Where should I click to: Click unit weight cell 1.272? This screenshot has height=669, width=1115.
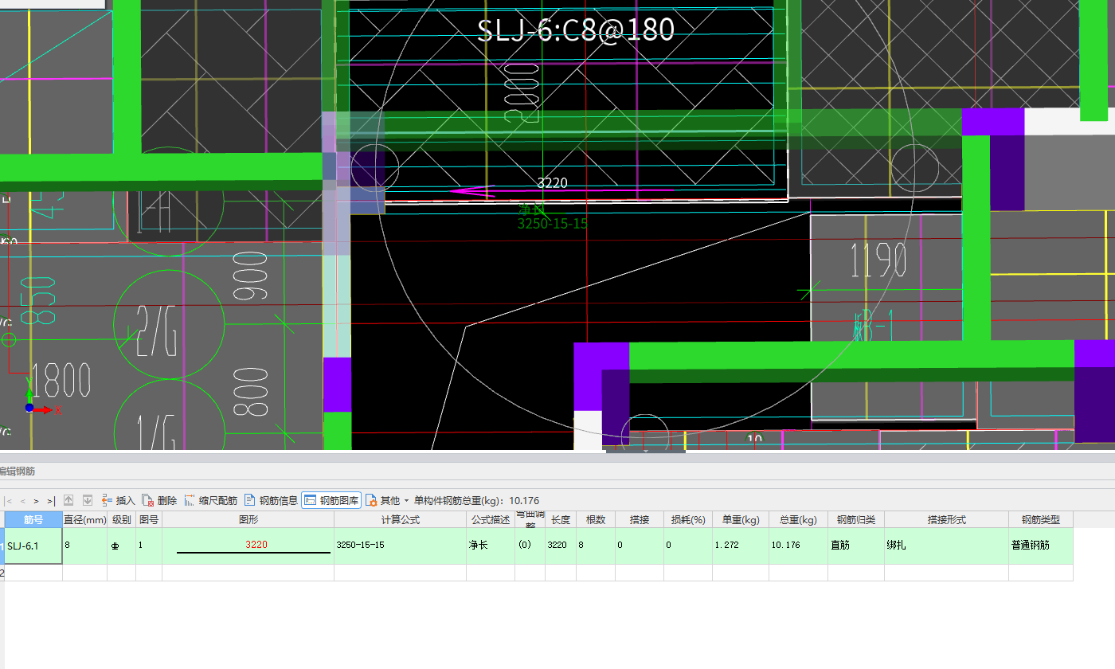741,546
